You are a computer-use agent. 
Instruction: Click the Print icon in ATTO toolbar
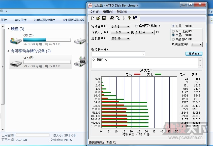pos(112,18)
